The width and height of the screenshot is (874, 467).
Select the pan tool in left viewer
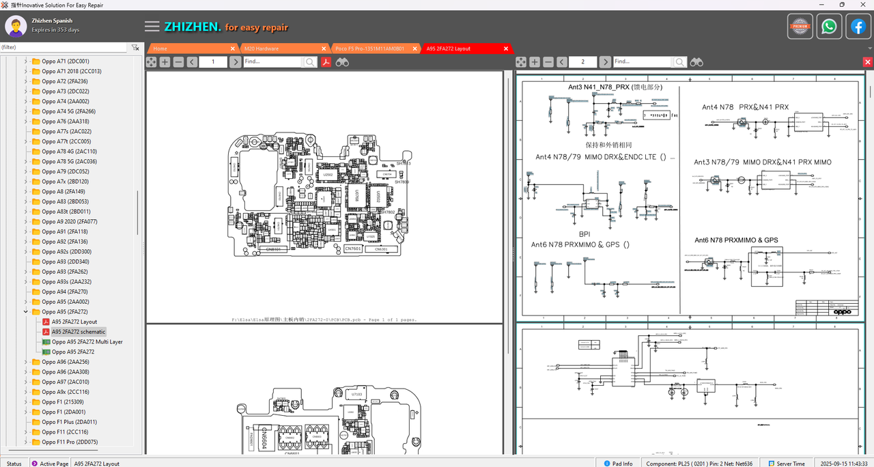[x=151, y=62]
